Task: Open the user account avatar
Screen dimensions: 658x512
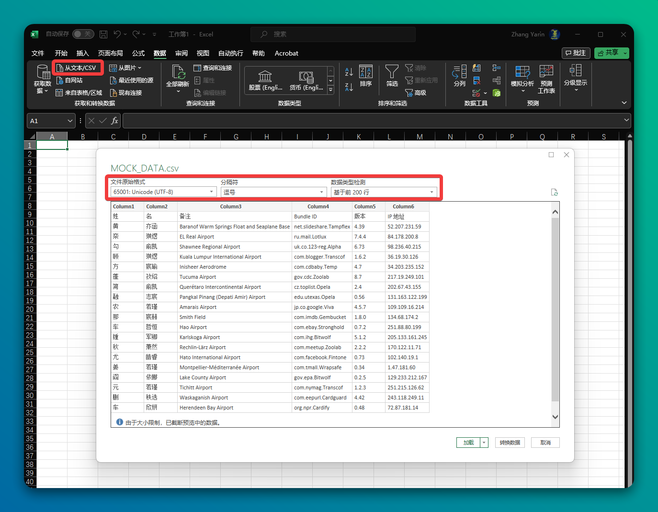Action: (x=555, y=34)
